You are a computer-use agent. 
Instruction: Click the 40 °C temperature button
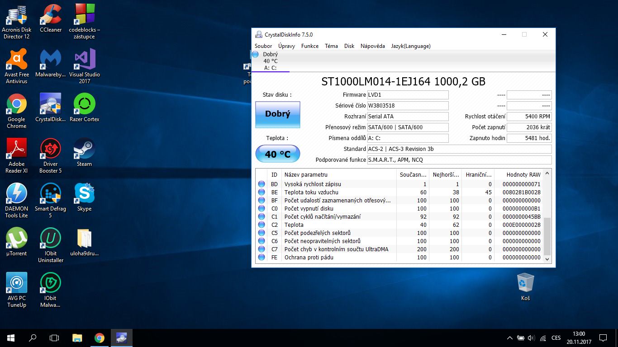(x=278, y=154)
